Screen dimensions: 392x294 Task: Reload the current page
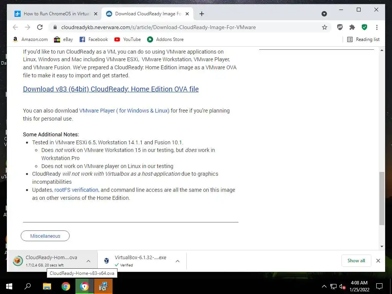40,27
